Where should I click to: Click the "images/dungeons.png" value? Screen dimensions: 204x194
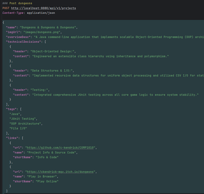point(42,32)
